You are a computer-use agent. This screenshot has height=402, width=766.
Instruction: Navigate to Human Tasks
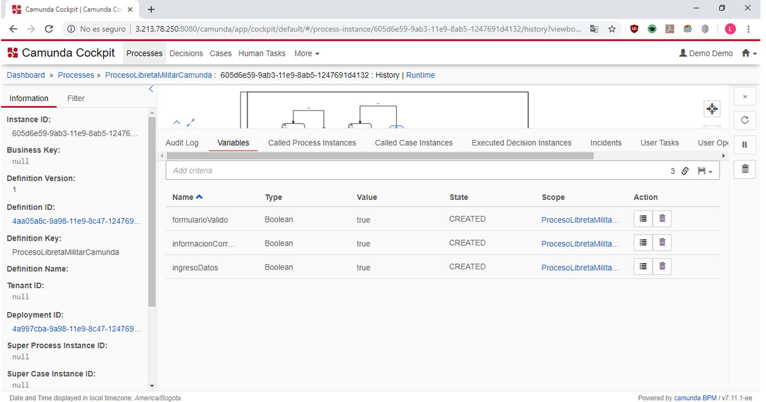pyautogui.click(x=262, y=54)
